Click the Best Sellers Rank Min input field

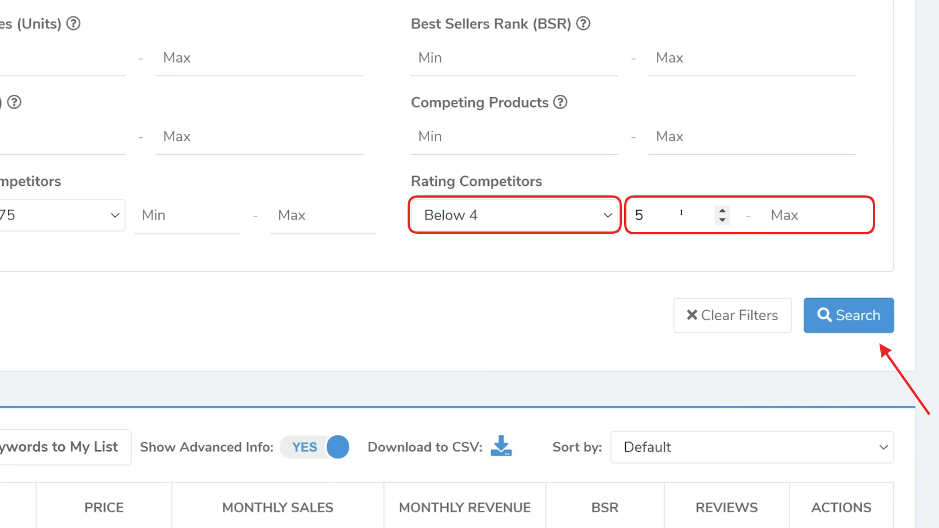coord(513,58)
